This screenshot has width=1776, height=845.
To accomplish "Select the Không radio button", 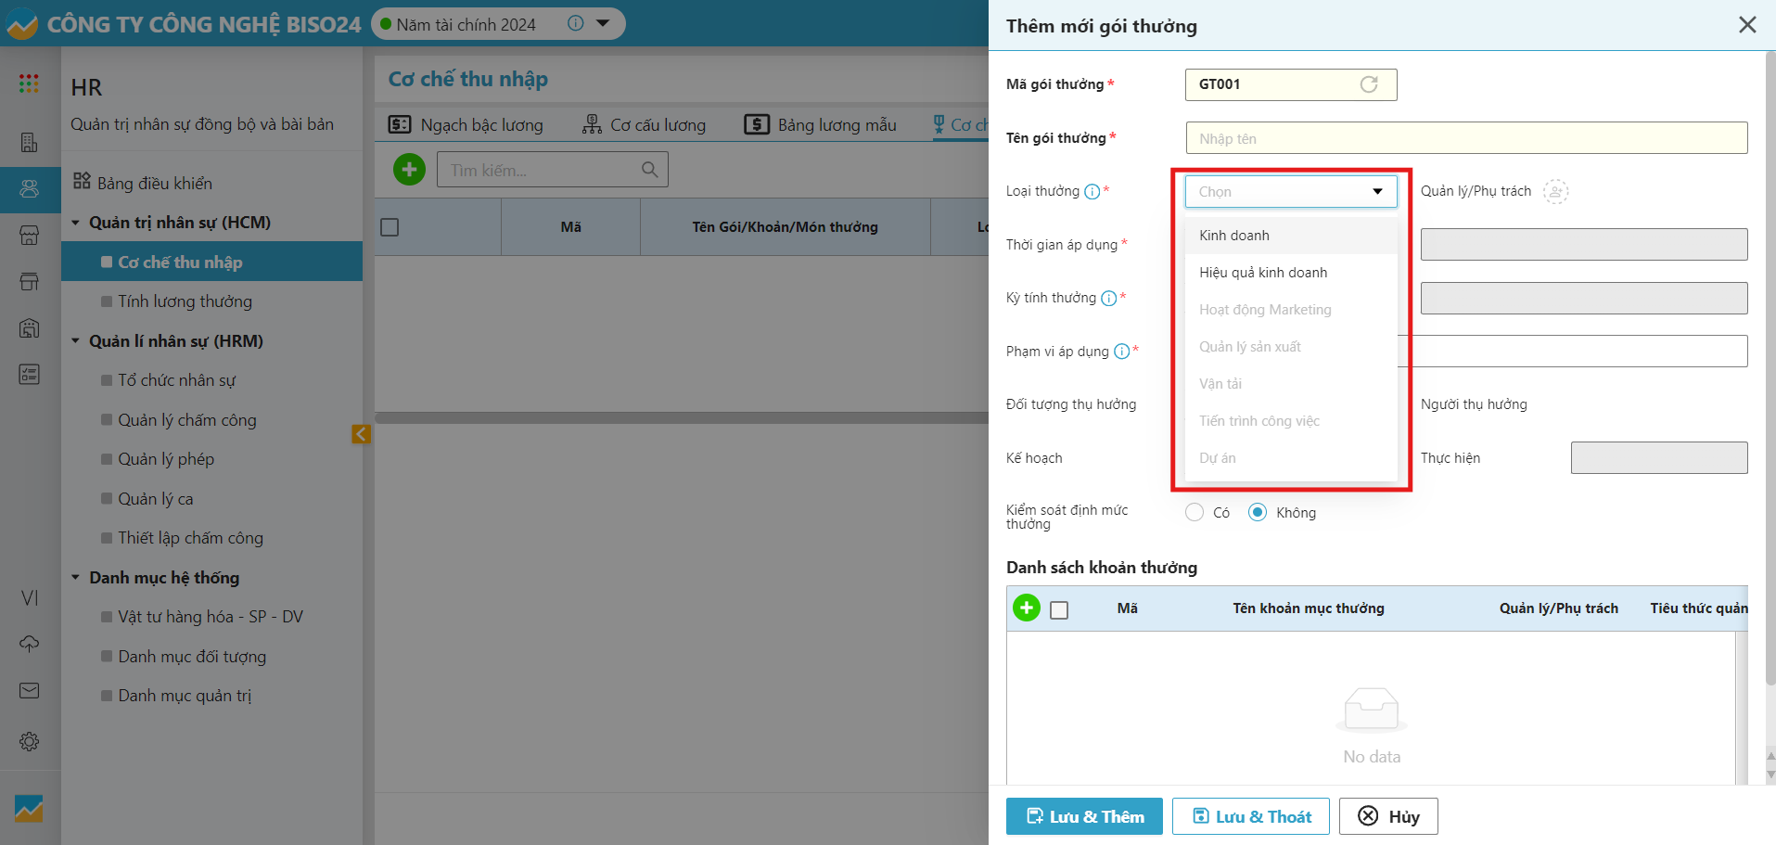I will coord(1258,513).
